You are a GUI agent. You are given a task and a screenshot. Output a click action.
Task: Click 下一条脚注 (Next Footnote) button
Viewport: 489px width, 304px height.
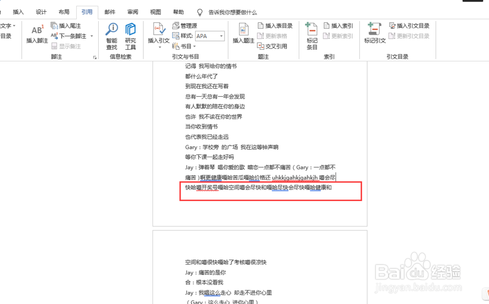tap(69, 36)
